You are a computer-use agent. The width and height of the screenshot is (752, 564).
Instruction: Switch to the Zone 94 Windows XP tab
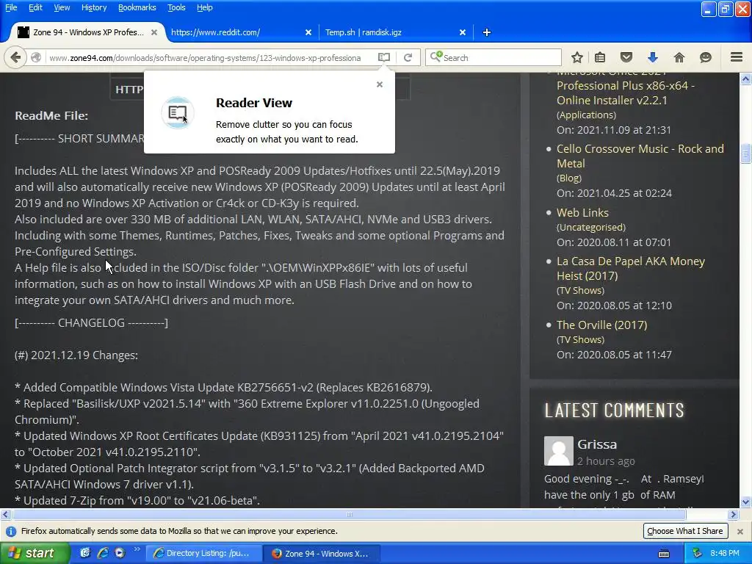click(x=87, y=32)
